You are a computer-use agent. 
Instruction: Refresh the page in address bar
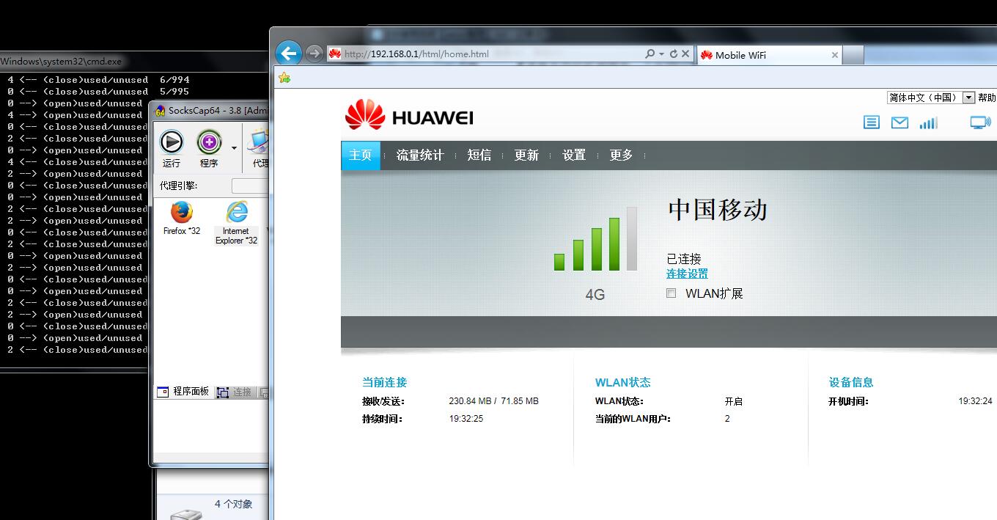pos(673,54)
